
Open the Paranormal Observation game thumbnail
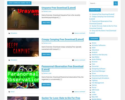click(x=23, y=77)
